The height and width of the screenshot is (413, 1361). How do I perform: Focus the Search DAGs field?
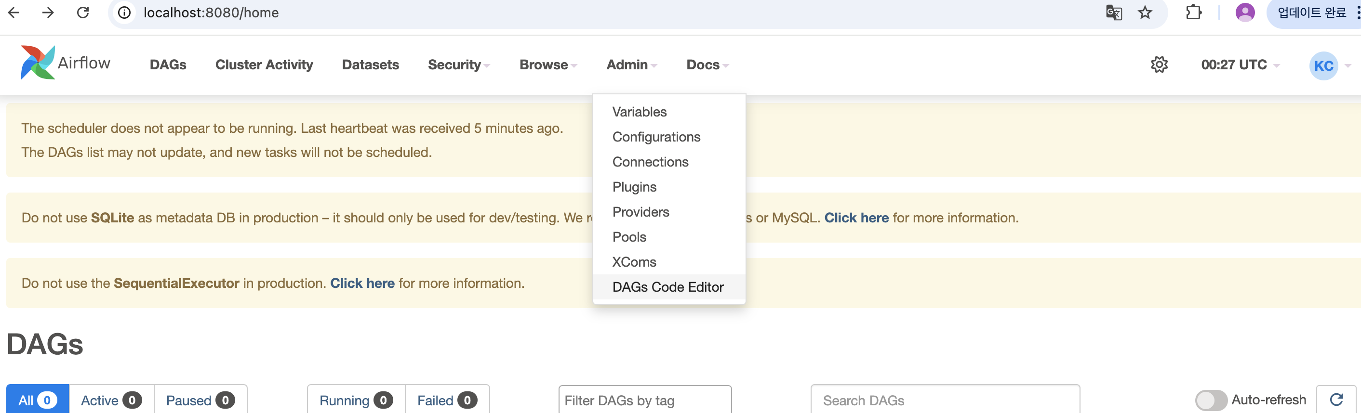click(945, 400)
